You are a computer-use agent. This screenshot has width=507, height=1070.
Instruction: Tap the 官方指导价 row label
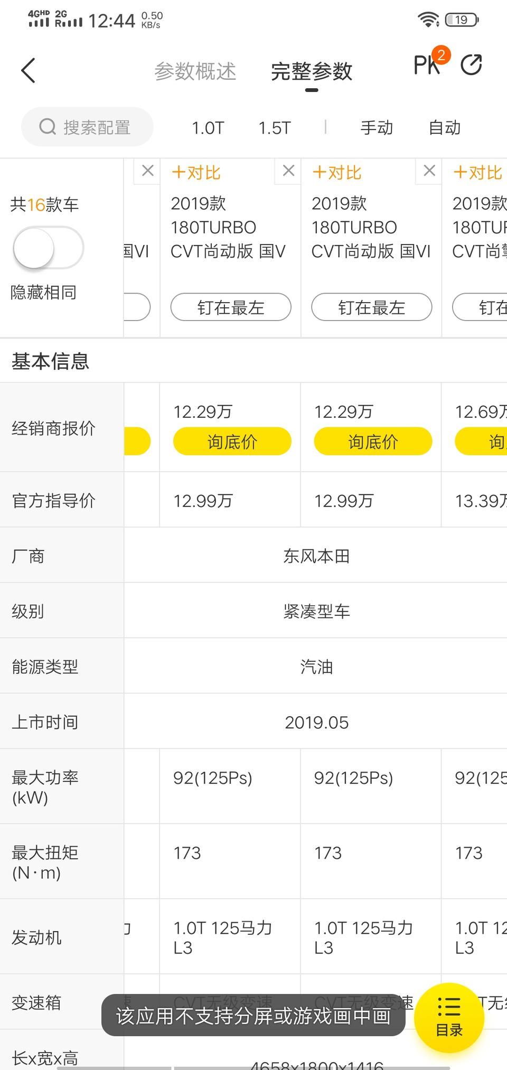pyautogui.click(x=53, y=500)
